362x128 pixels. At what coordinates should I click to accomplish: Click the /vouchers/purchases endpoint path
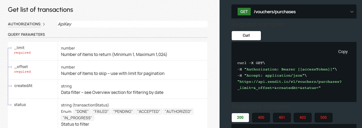[274, 12]
